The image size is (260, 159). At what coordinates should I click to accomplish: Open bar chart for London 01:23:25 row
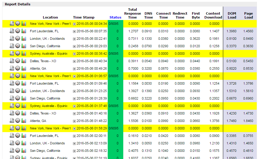tap(24, 91)
